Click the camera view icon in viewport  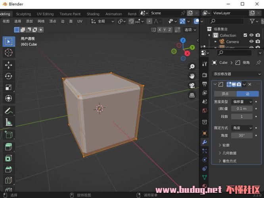[192, 86]
